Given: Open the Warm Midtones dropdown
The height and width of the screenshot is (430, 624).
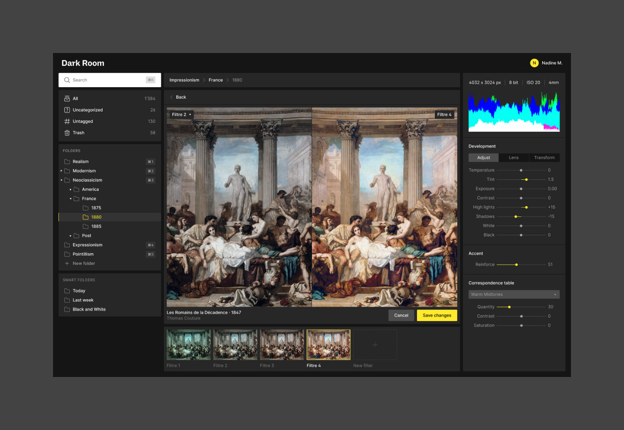Looking at the screenshot, I should point(514,294).
